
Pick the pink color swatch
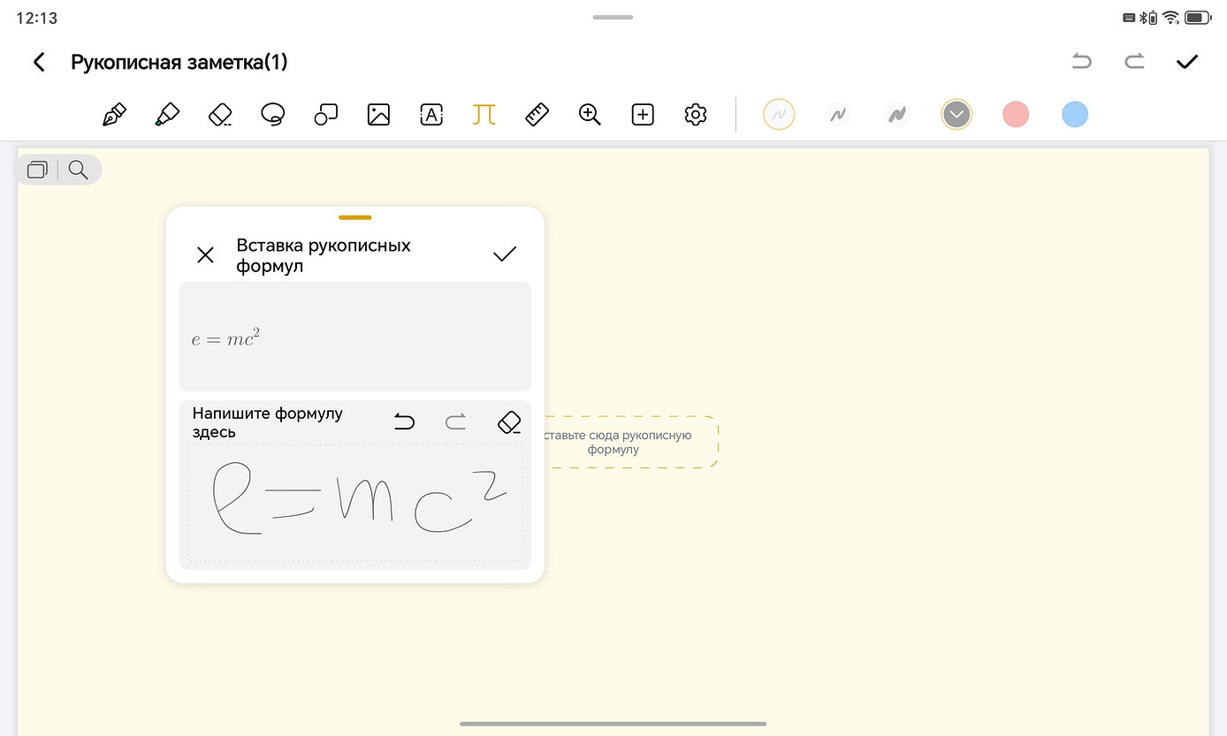(x=1016, y=115)
